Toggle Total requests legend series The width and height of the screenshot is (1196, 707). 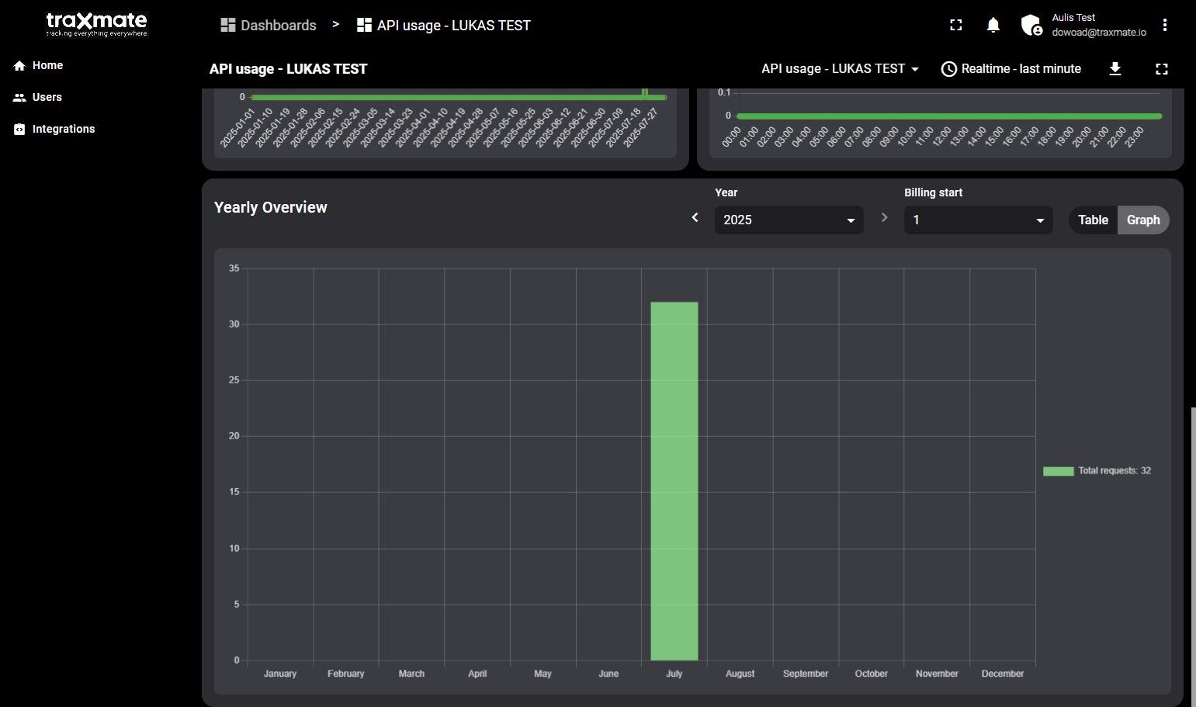[x=1097, y=471]
